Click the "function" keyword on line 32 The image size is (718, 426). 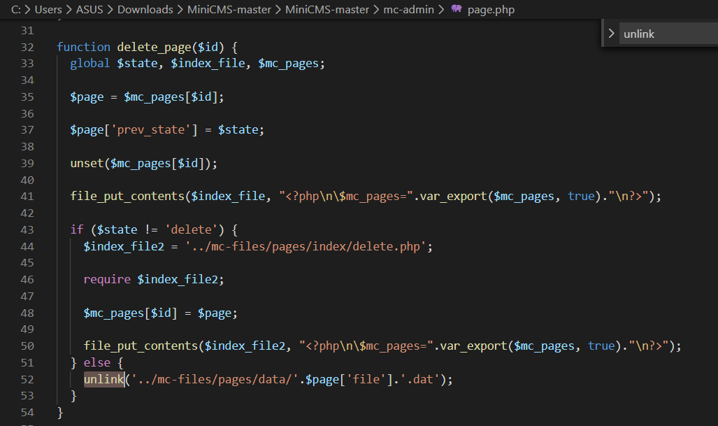(83, 47)
